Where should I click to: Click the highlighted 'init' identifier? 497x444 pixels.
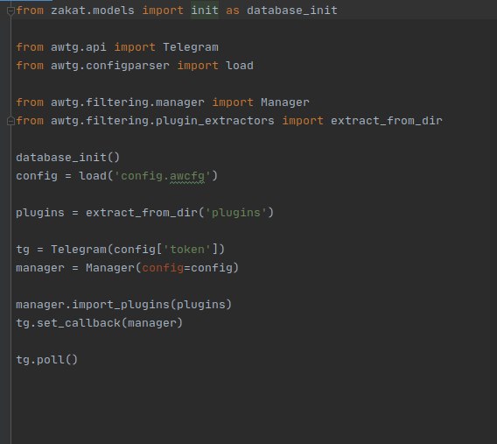(205, 11)
